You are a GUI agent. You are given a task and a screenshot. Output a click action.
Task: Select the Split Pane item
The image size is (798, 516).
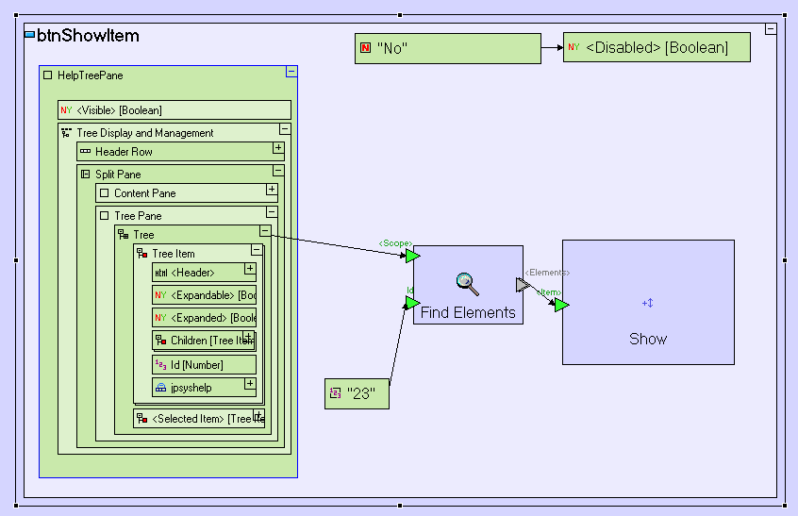tap(118, 175)
